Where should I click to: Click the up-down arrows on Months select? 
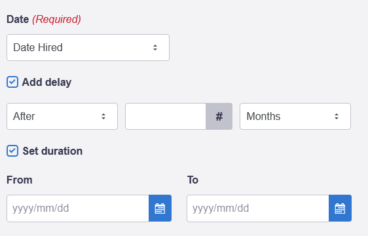337,116
